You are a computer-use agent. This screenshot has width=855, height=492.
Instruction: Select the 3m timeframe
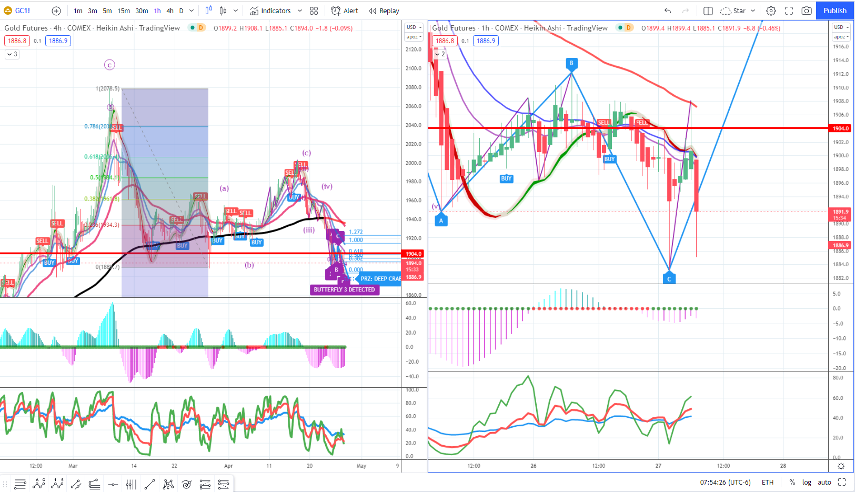point(93,11)
